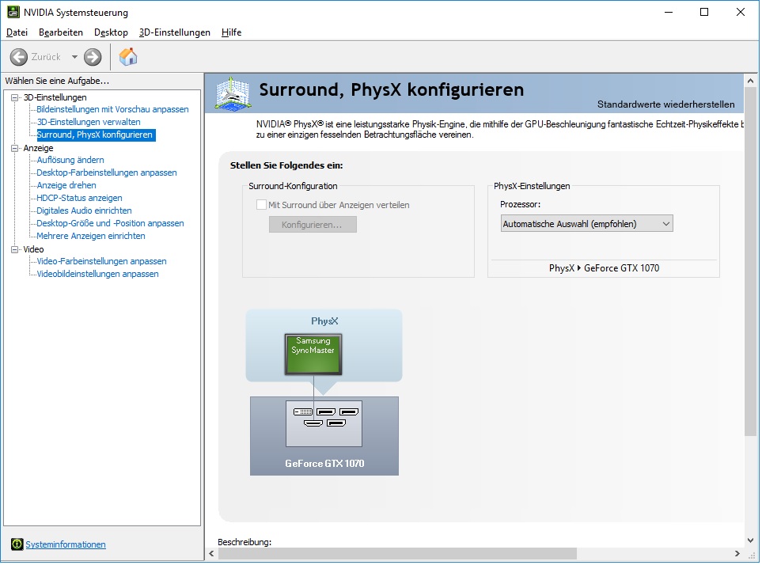Click the GeForce GTX 1070 ports graphic
This screenshot has height=565, width=762.
pyautogui.click(x=324, y=423)
